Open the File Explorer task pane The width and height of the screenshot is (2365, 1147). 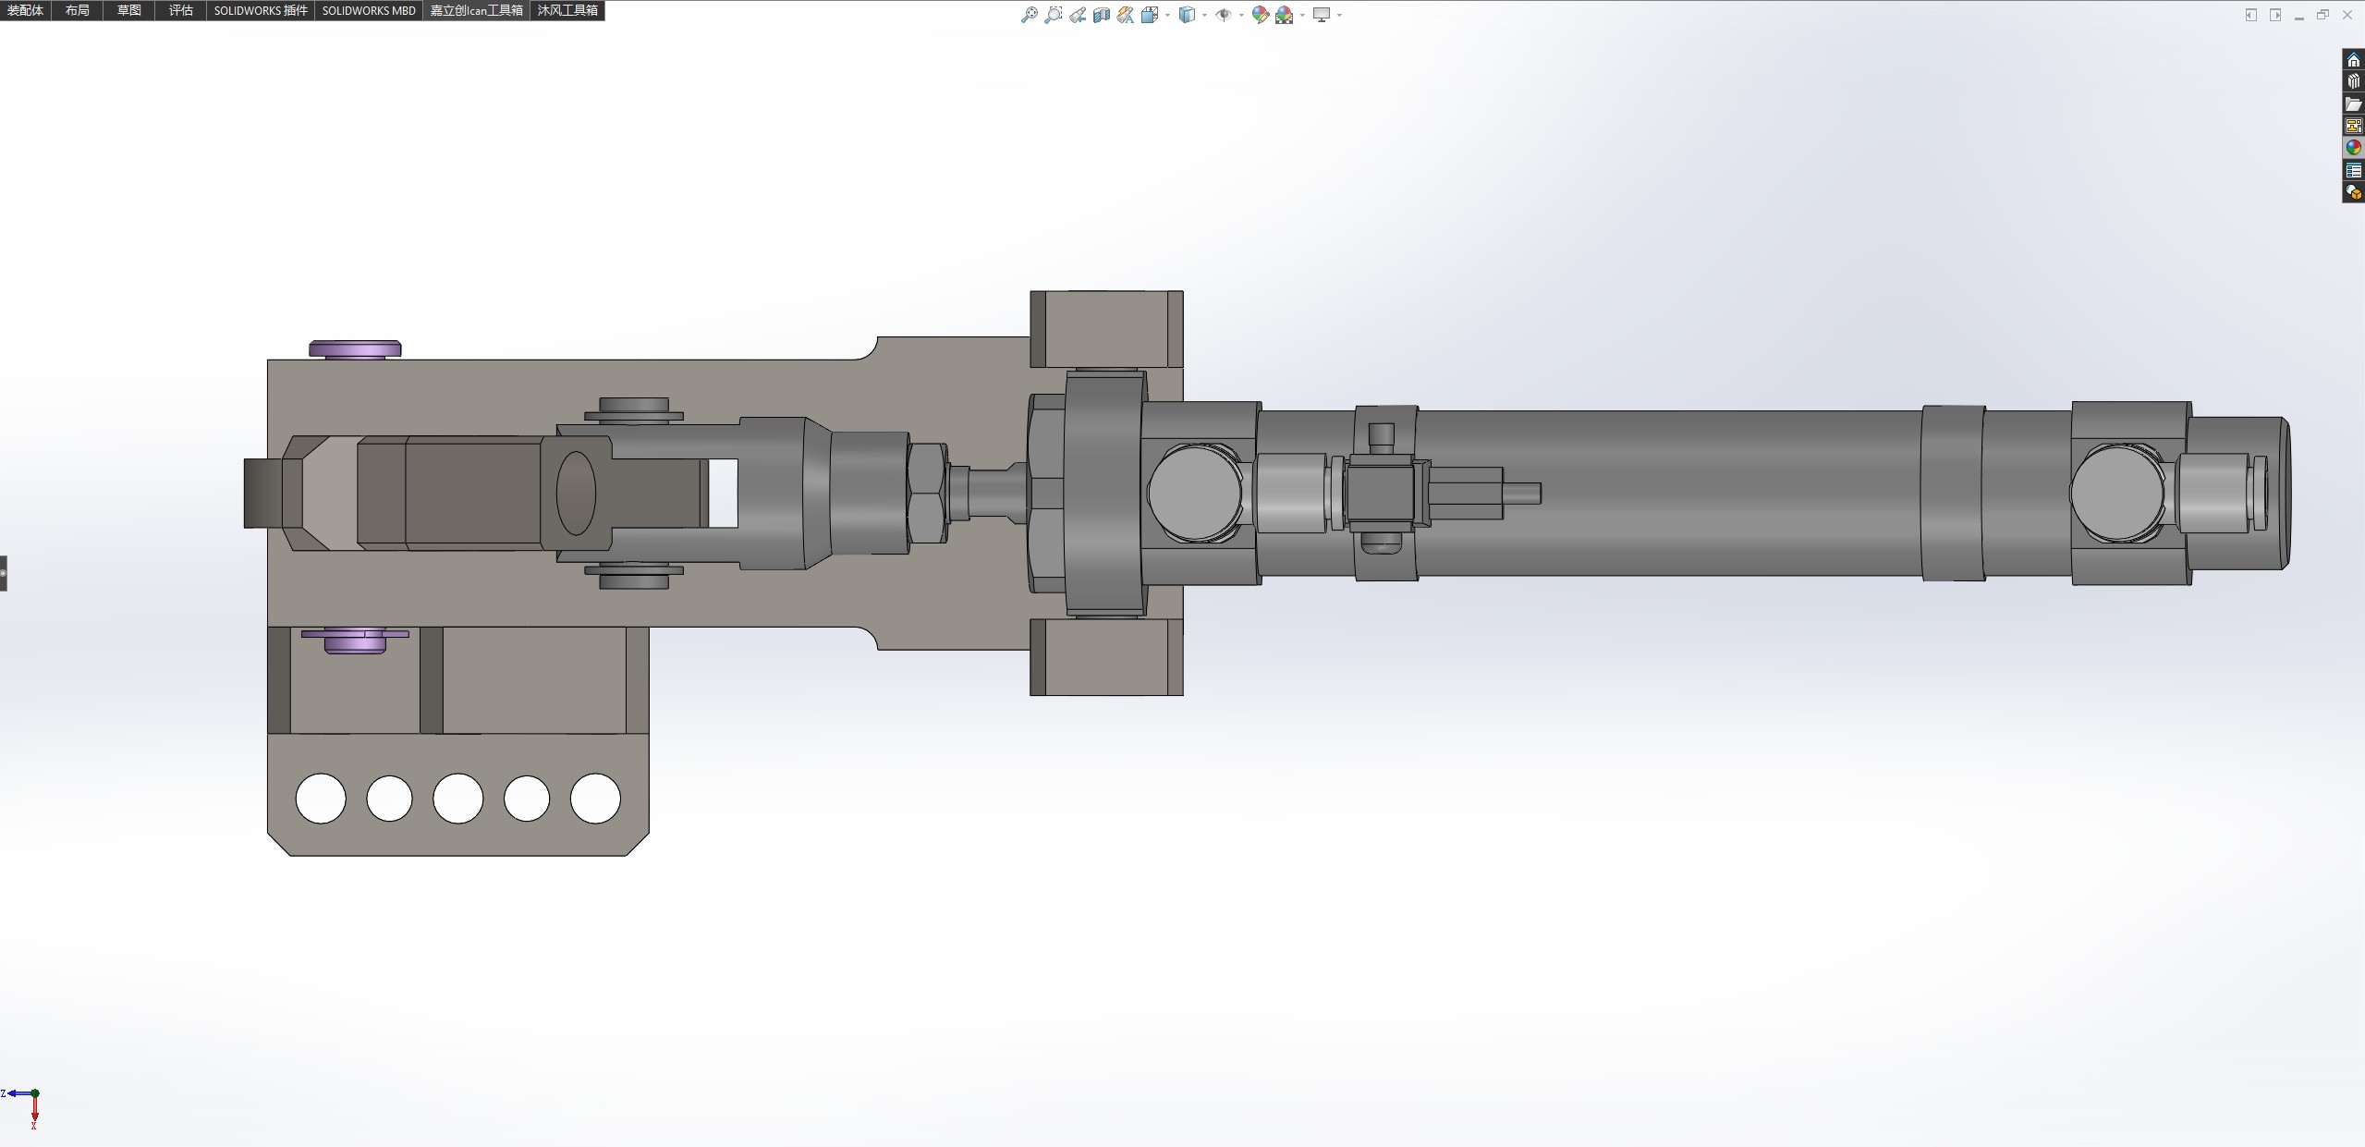coord(2353,104)
